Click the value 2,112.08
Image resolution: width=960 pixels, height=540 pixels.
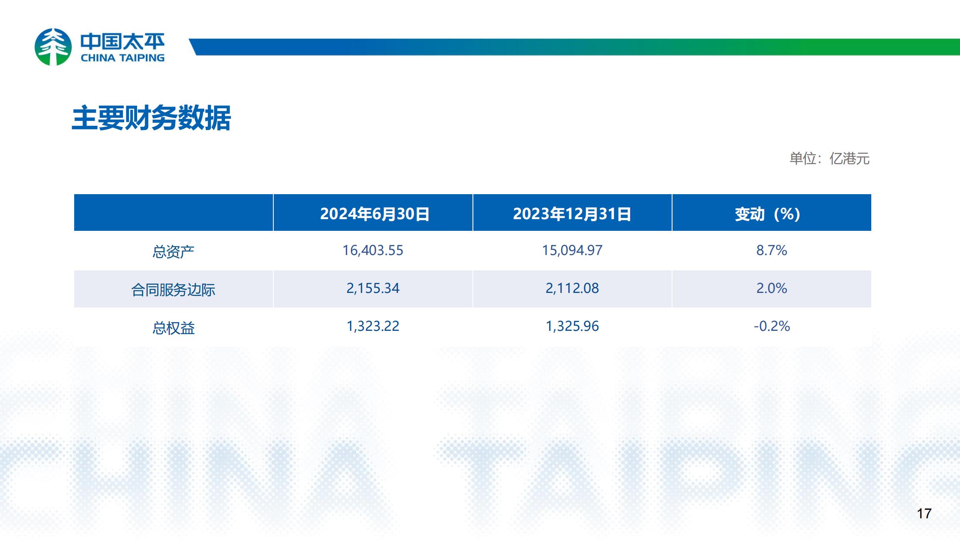coord(572,288)
